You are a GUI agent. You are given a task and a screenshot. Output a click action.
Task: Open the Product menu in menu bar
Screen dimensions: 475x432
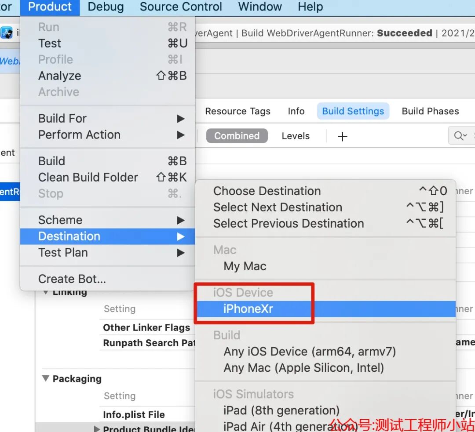(x=50, y=7)
